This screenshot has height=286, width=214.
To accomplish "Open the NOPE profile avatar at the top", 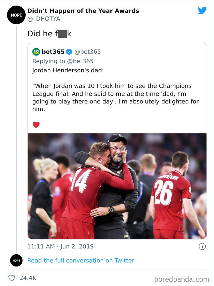I will pos(16,15).
